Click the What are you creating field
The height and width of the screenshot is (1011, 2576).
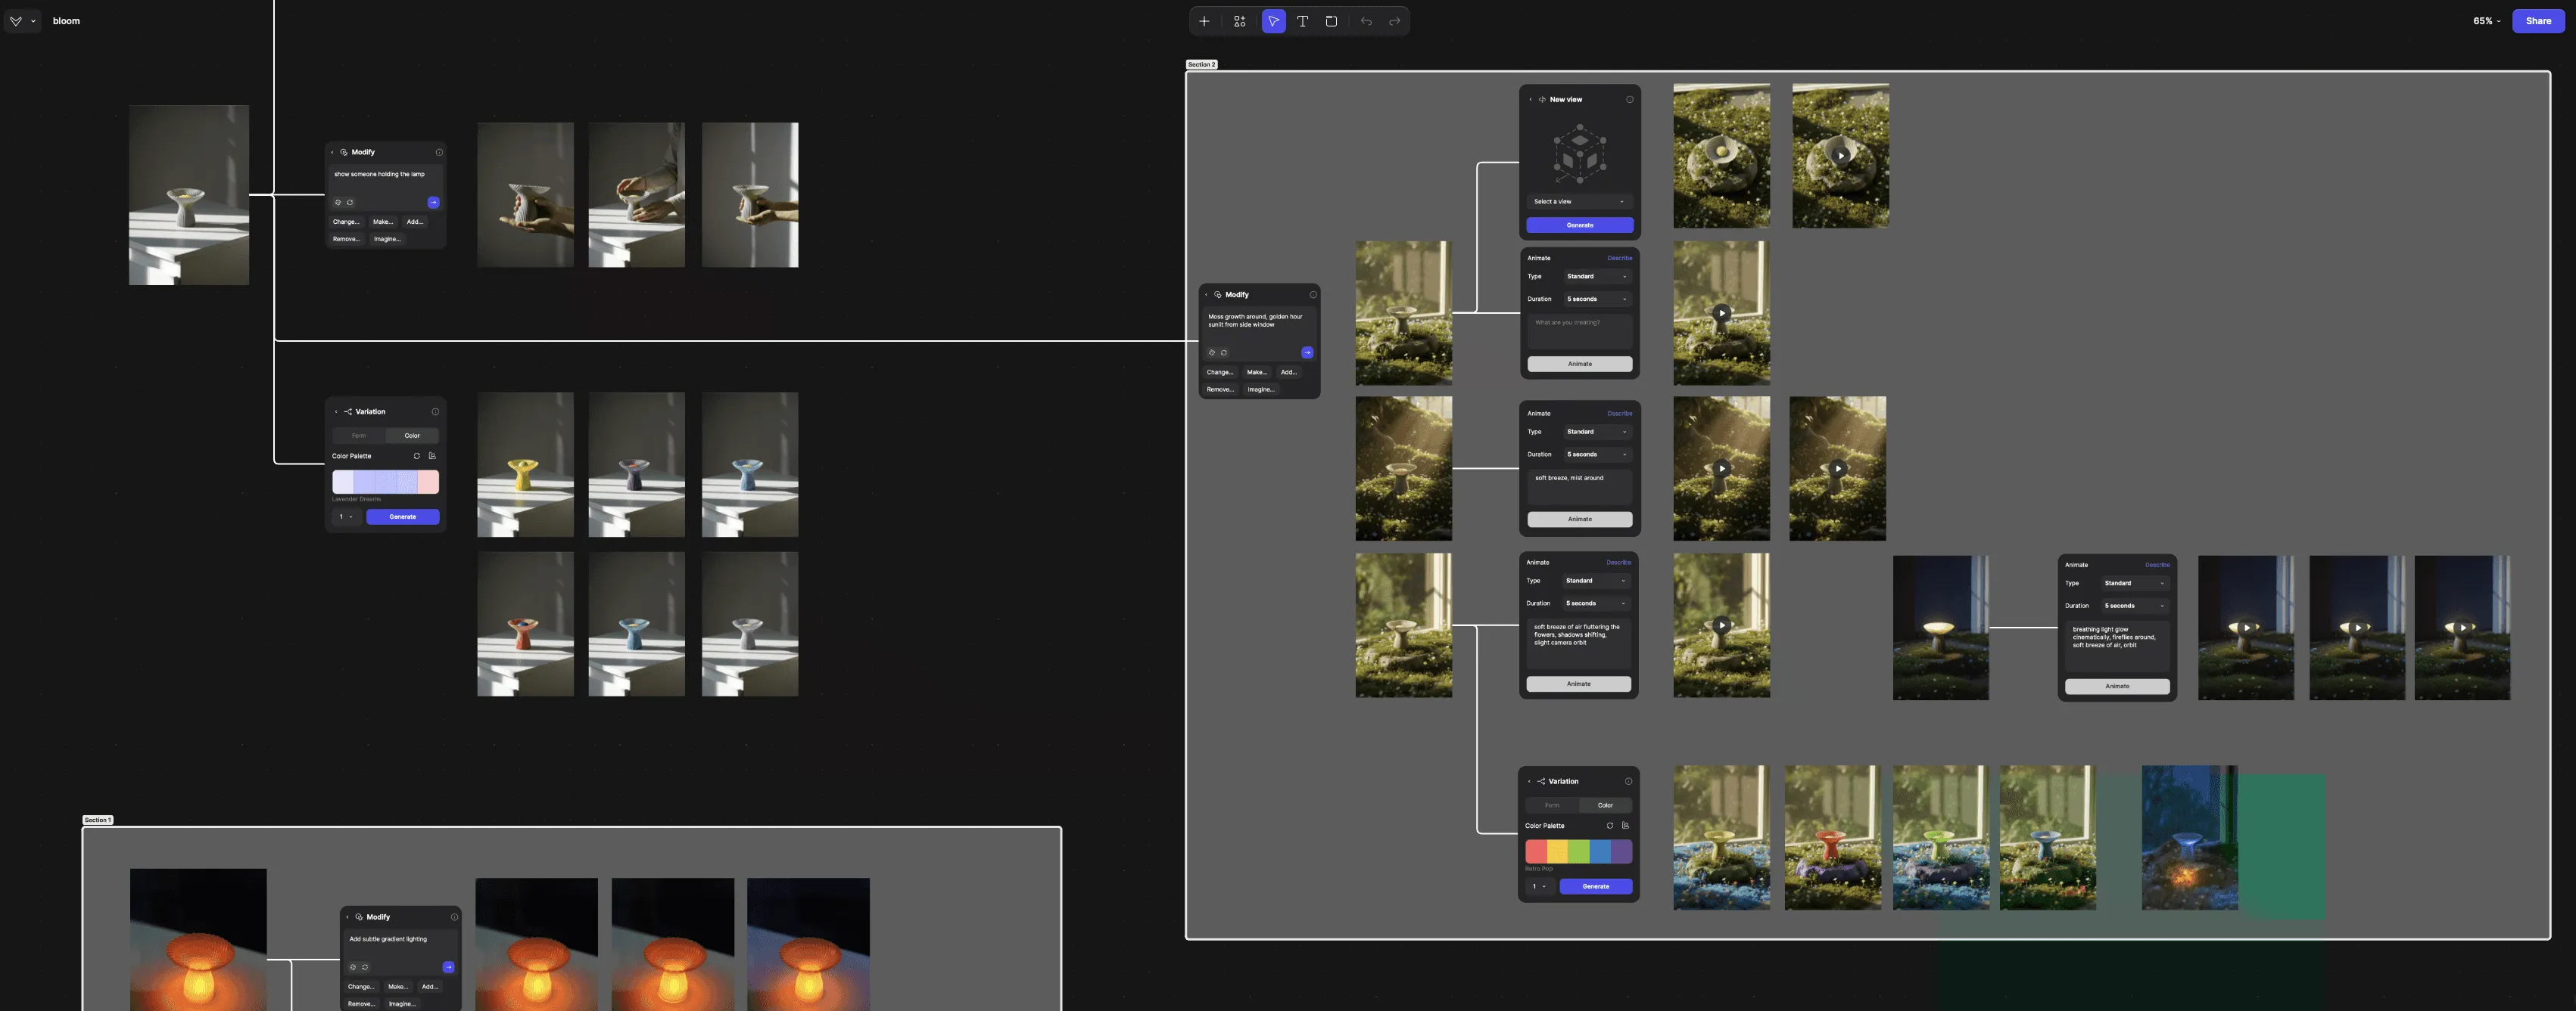[x=1579, y=330]
